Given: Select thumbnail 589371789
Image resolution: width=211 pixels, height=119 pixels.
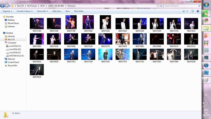Looking at the screenshot, I should tap(71, 22).
